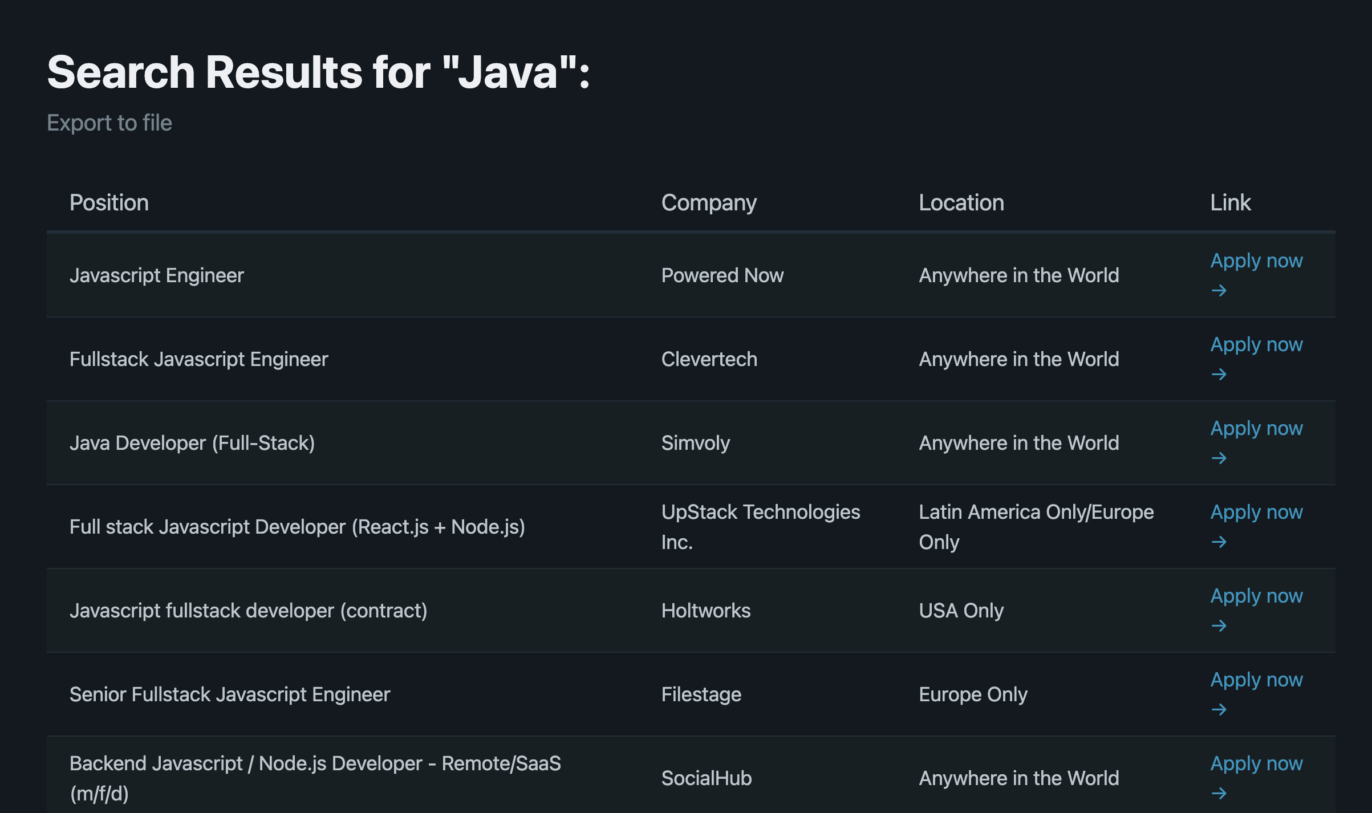Click Export to file link
The height and width of the screenshot is (813, 1372).
(x=109, y=123)
